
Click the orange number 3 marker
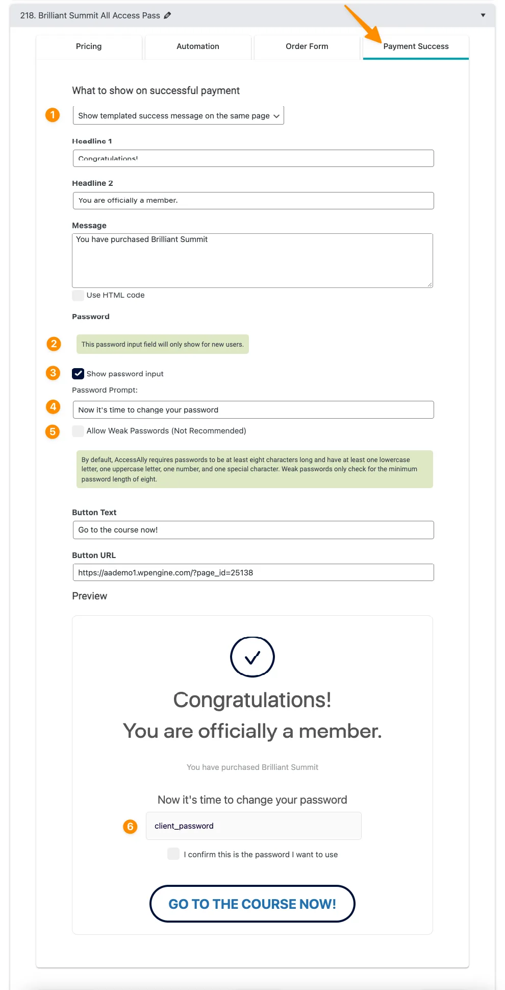pyautogui.click(x=53, y=373)
